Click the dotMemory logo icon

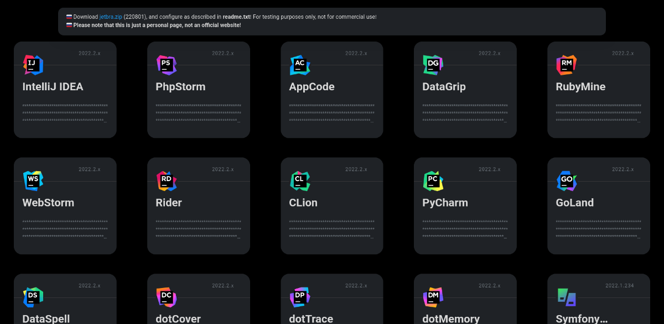[x=433, y=297]
